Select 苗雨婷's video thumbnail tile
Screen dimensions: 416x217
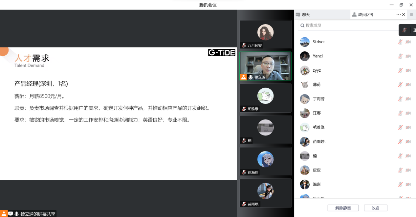coord(265,192)
